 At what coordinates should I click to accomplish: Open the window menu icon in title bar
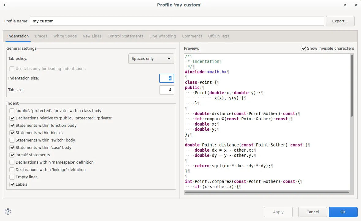5,5
